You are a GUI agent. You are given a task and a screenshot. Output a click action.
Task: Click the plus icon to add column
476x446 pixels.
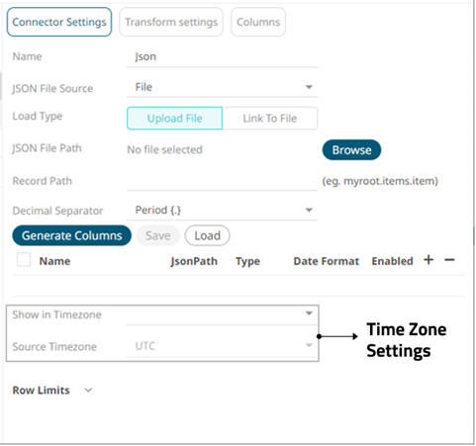428,260
